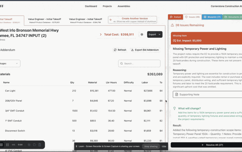This screenshot has width=242, height=152.
Task: Click the warning triangle beside 38 Issues Remaining
Action: [x=172, y=25]
